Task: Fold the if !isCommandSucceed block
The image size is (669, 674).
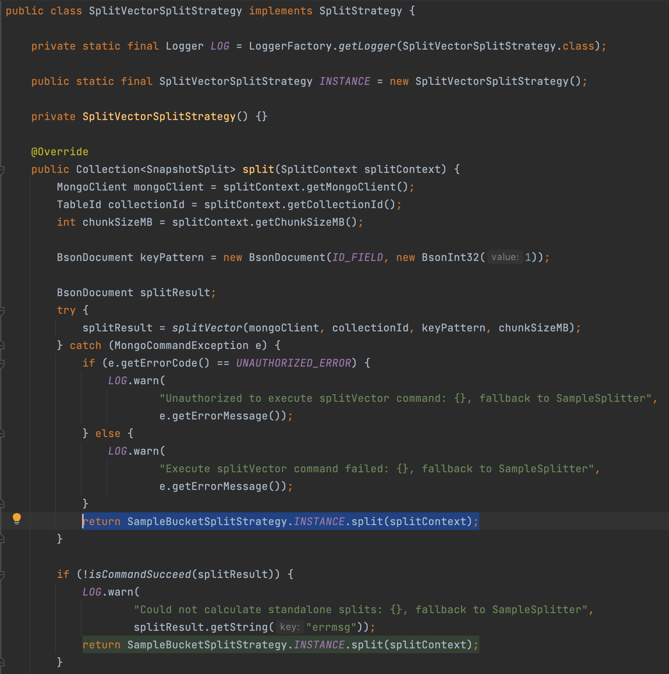Action: (2, 575)
